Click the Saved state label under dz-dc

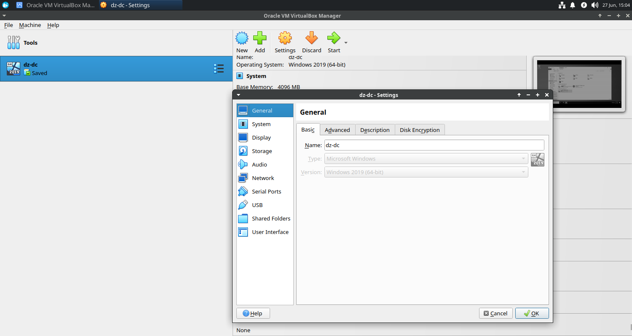[40, 73]
